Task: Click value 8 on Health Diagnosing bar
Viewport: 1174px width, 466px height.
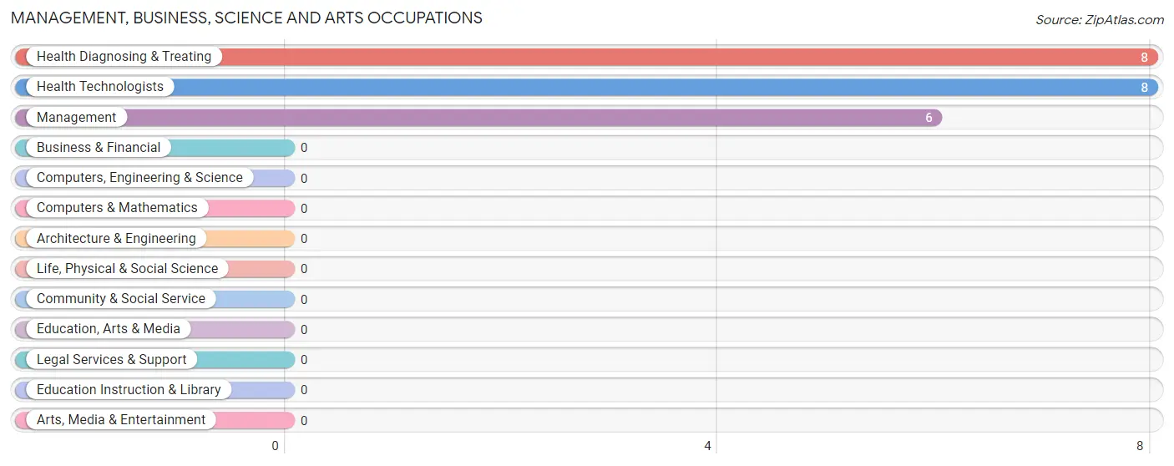Action: point(1145,58)
